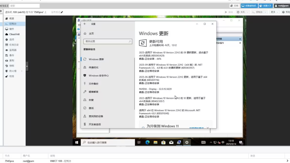Click the 查找设置 search field
This screenshot has width=290, height=163.
pos(108,41)
